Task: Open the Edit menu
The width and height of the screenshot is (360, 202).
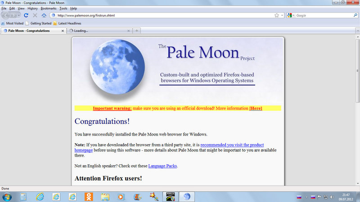Action: tap(12, 9)
